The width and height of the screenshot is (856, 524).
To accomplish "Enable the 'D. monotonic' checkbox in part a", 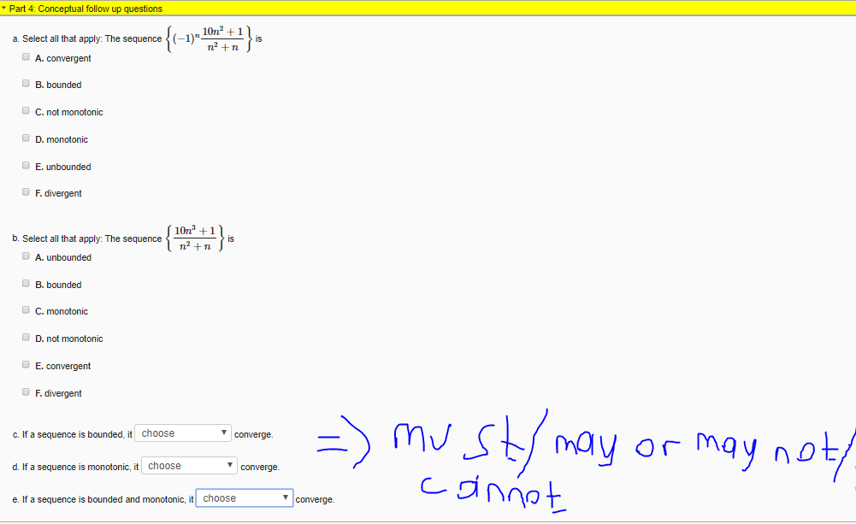I will tap(26, 138).
